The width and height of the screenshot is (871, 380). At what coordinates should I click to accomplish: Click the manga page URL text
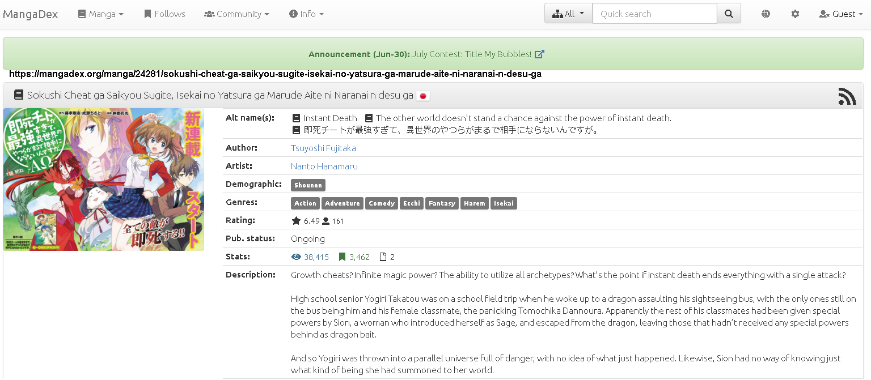(276, 74)
